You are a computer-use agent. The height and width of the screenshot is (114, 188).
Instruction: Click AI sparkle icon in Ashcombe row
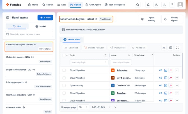coord(171,70)
